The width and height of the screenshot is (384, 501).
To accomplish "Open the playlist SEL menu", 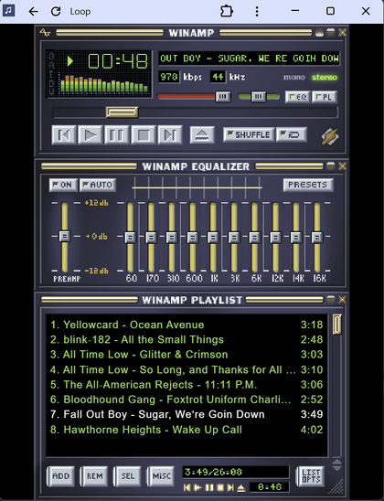I will point(128,476).
